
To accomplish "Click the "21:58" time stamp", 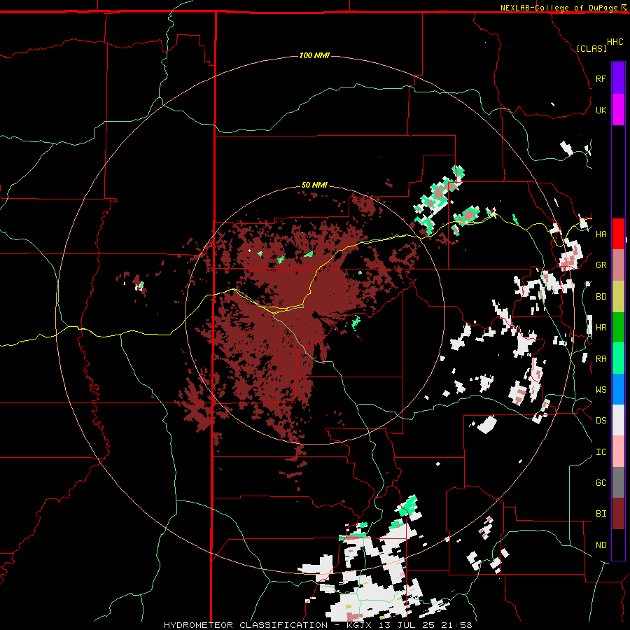I will click(x=458, y=625).
